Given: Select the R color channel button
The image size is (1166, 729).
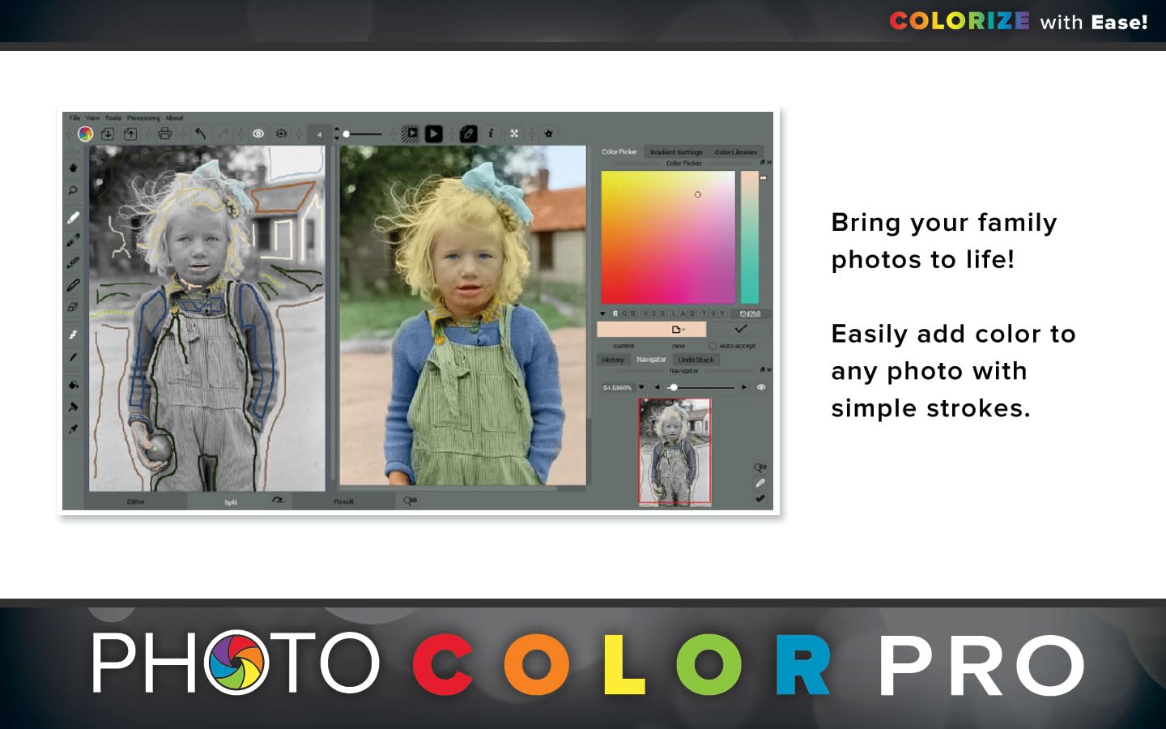Looking at the screenshot, I should click(615, 313).
